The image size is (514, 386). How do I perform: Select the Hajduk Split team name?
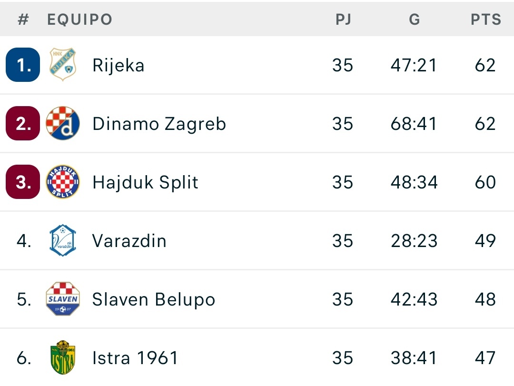145,182
